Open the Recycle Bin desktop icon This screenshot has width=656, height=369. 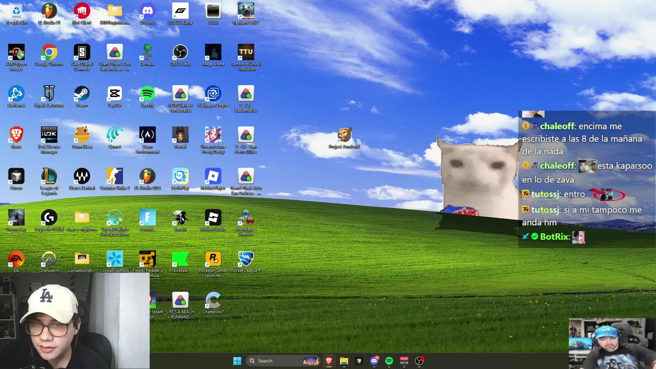tap(16, 14)
